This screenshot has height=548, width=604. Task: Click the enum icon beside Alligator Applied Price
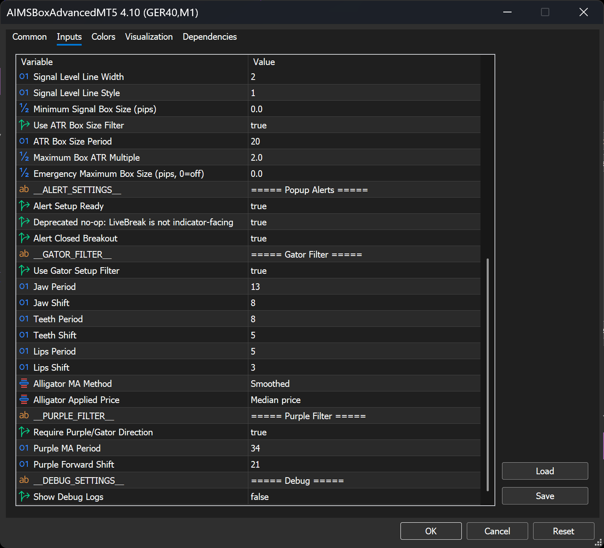pos(24,400)
